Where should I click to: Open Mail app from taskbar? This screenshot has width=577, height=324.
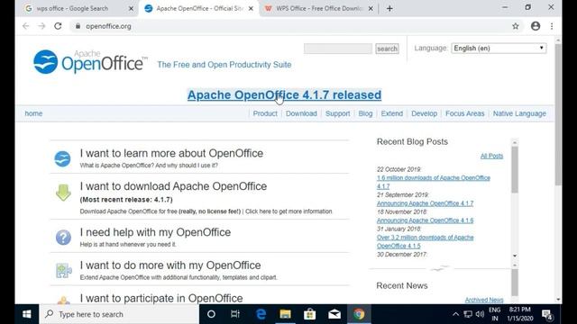pos(334,314)
